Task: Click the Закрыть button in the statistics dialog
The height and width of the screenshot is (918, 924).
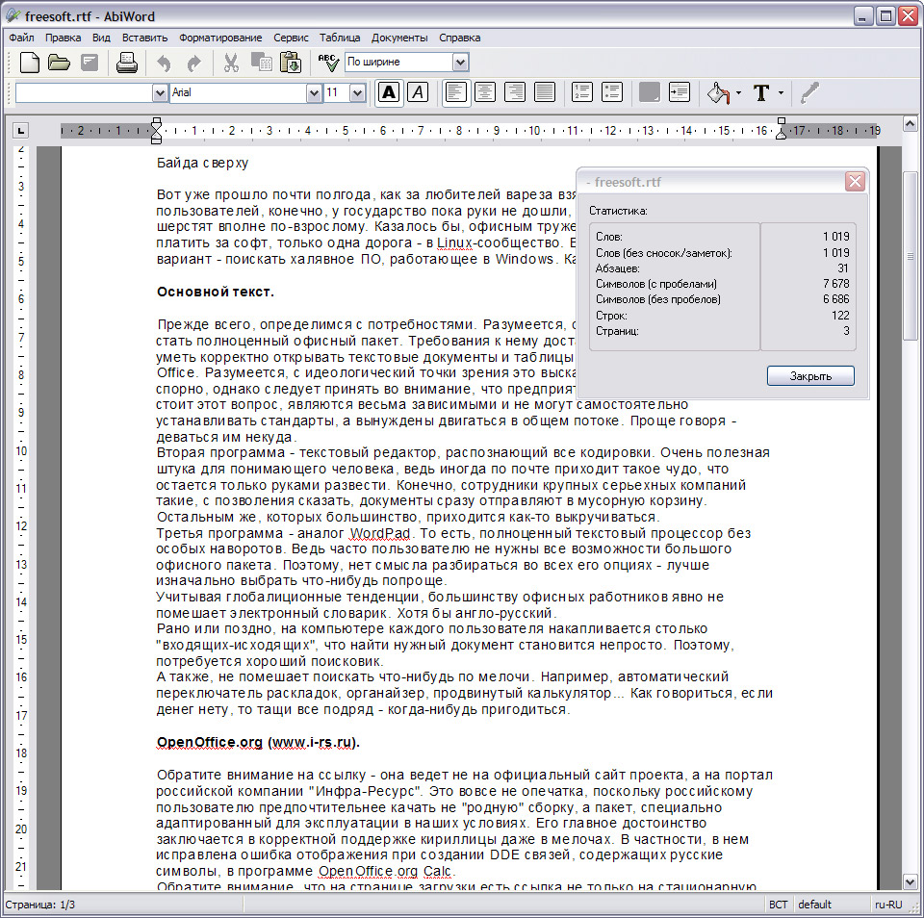Action: [x=810, y=376]
